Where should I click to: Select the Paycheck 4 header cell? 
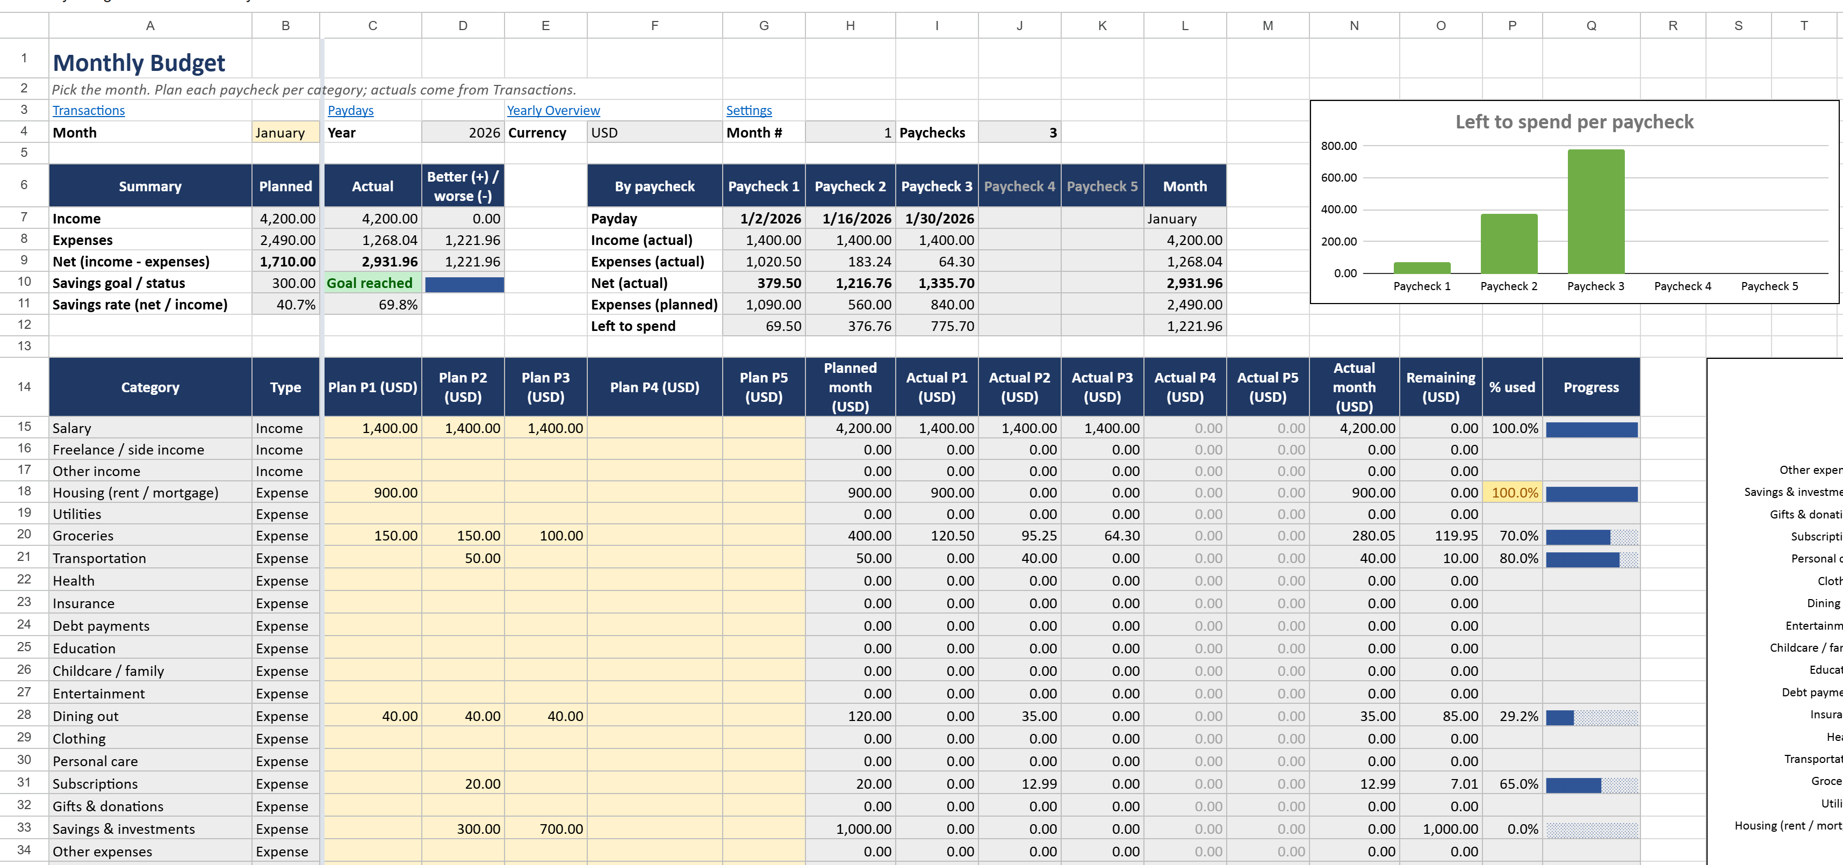(1019, 186)
